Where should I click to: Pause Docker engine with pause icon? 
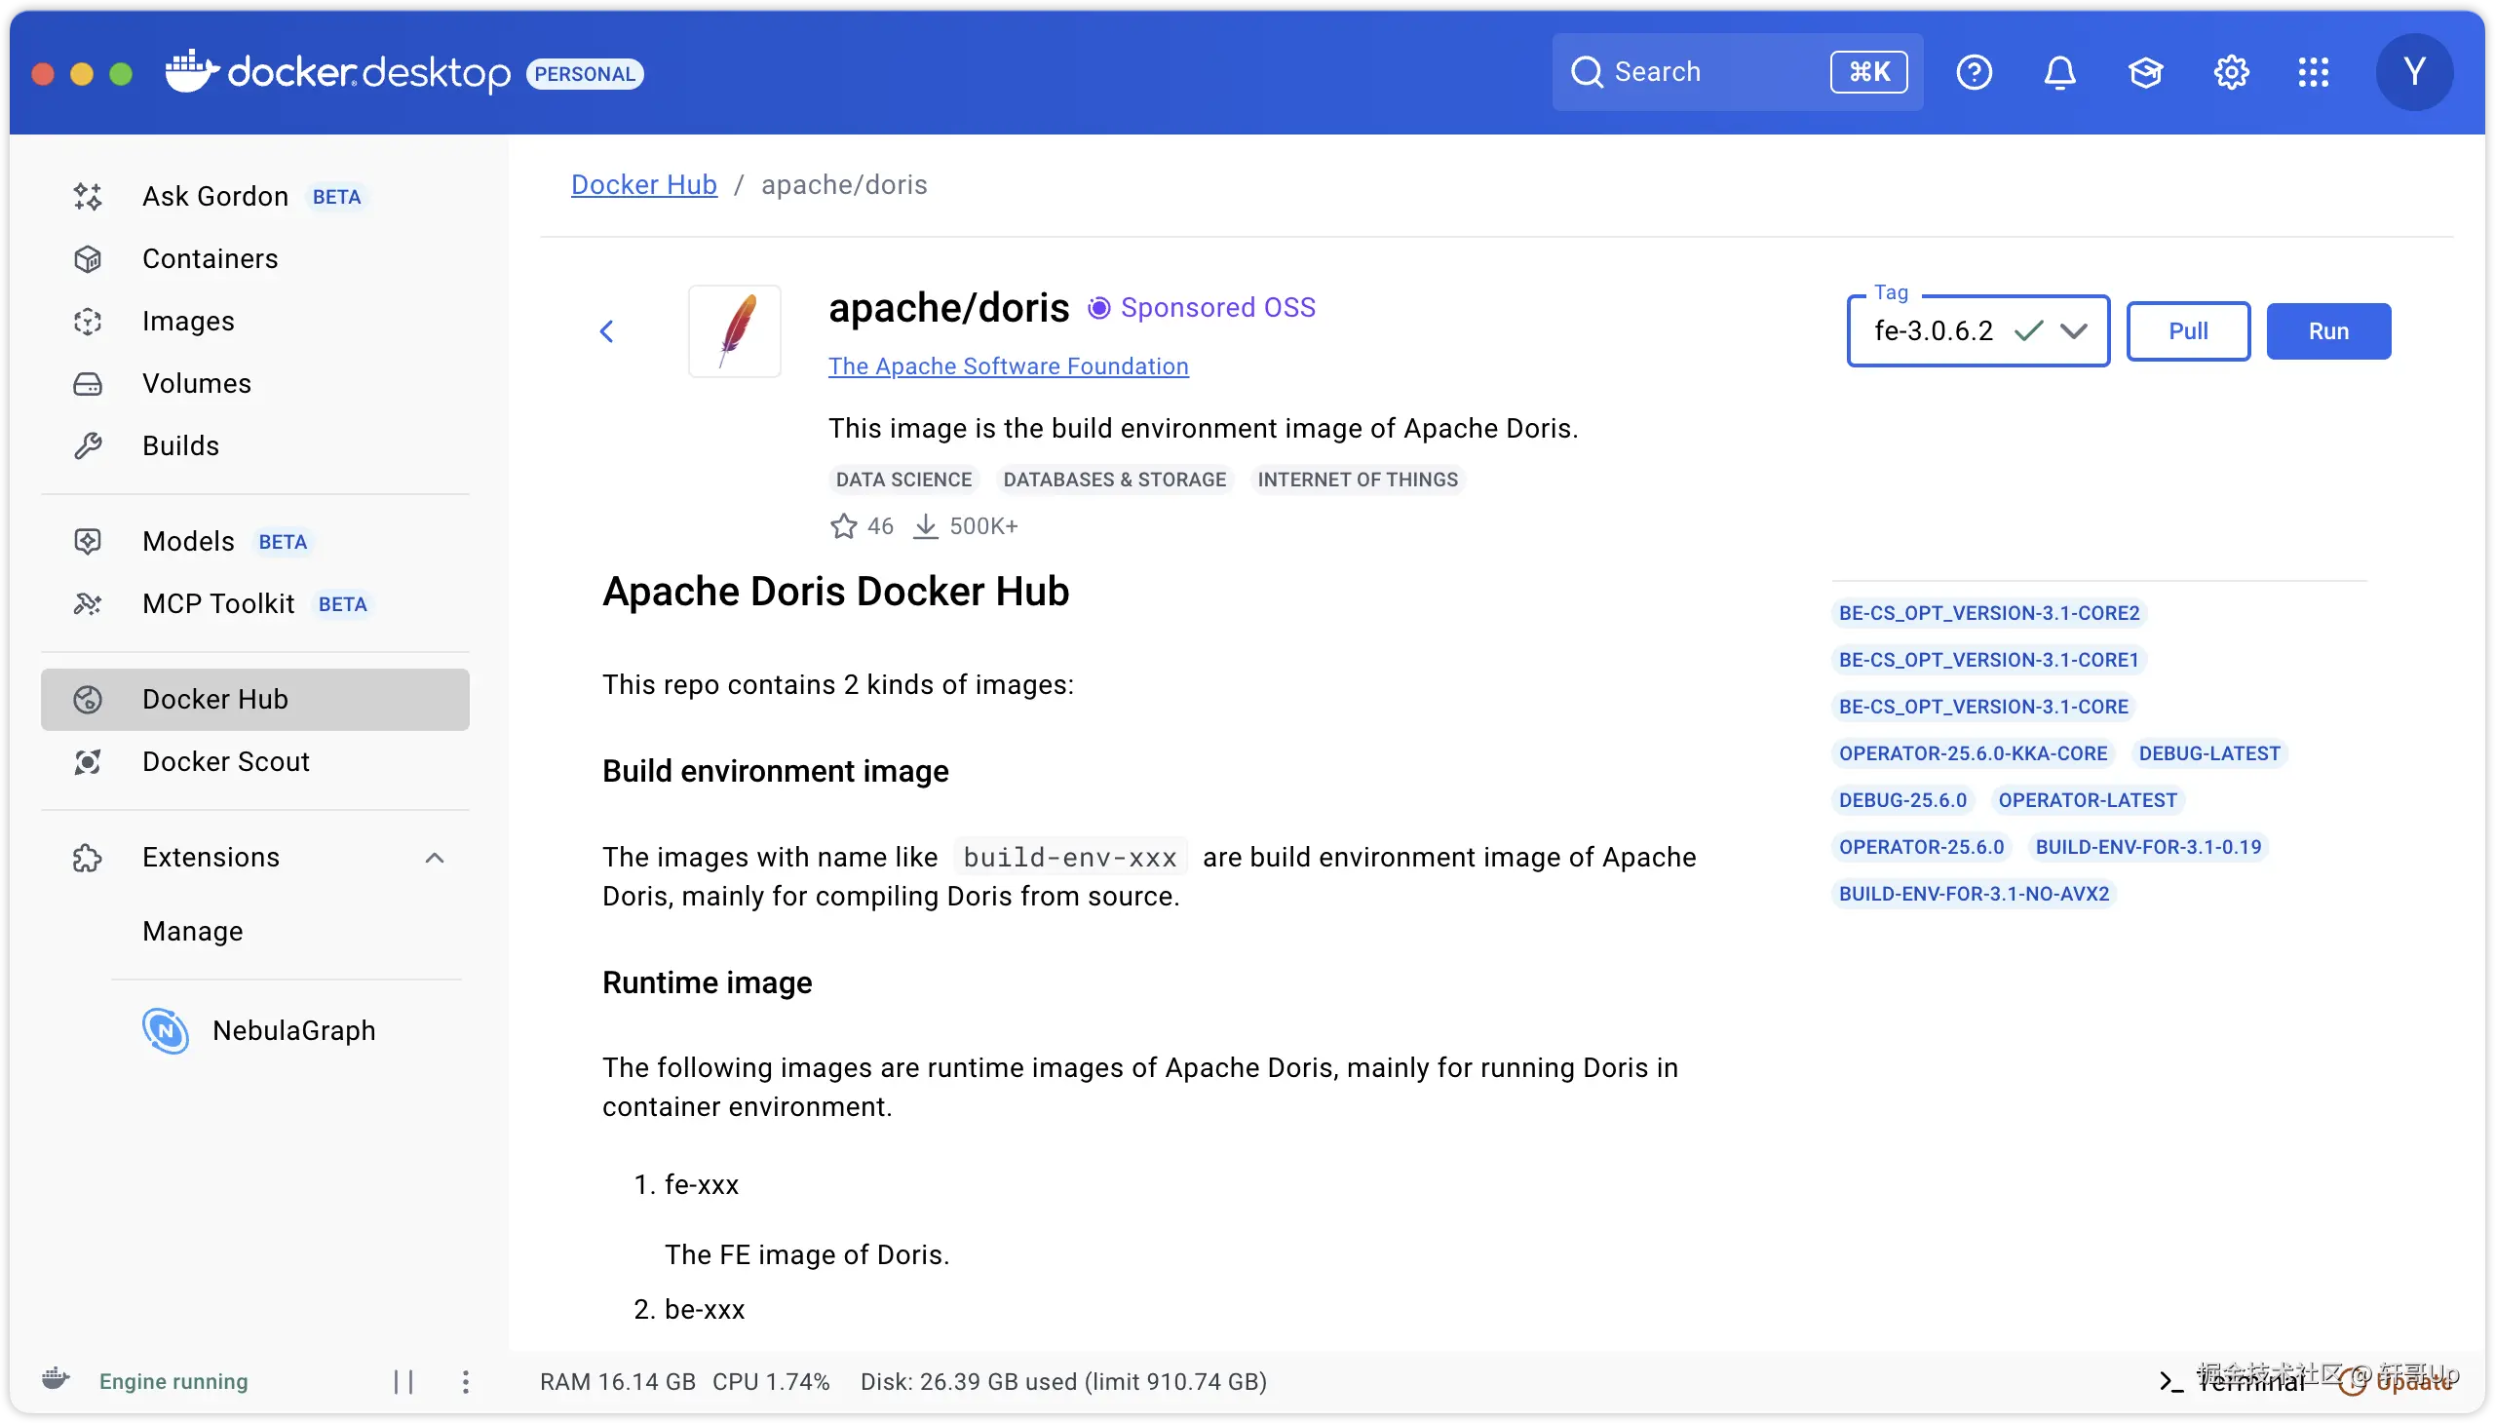tap(403, 1381)
